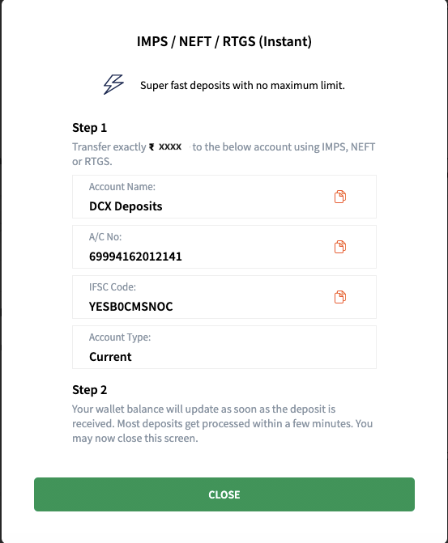Image resolution: width=448 pixels, height=543 pixels.
Task: Click the IFSC code YESB0CMSNOC text
Action: 130,307
